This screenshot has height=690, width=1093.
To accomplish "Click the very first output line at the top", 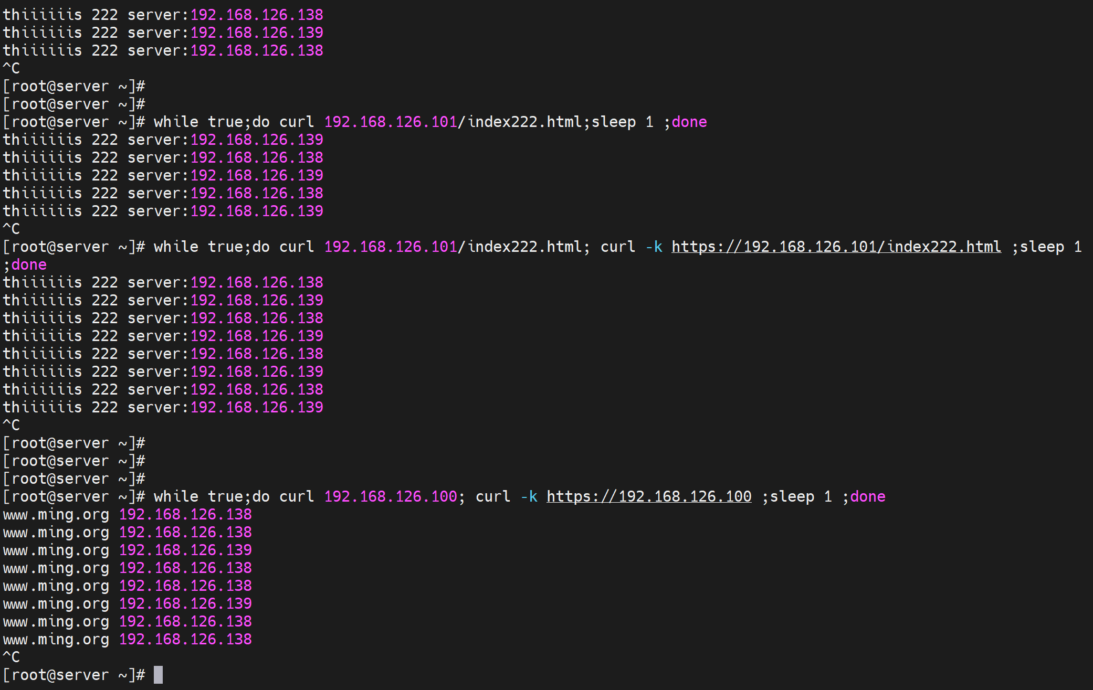I will [163, 15].
